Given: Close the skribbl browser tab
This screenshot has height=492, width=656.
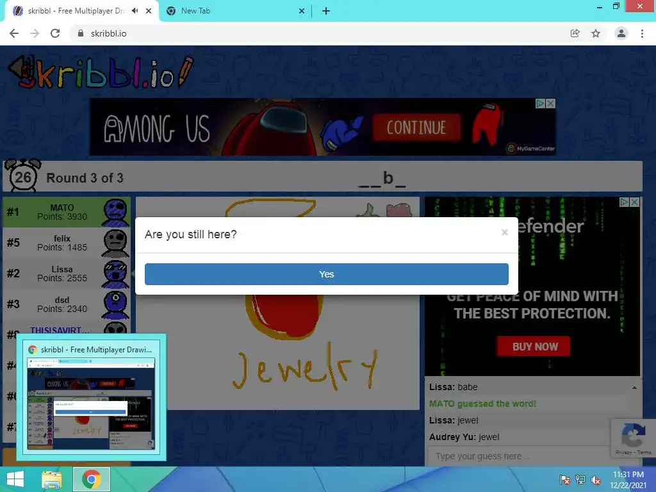Looking at the screenshot, I should coord(149,11).
